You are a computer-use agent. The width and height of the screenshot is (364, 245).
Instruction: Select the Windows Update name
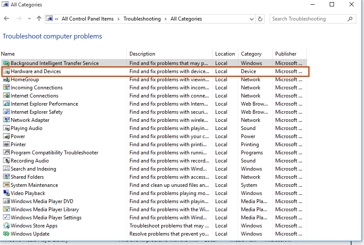(x=30, y=233)
